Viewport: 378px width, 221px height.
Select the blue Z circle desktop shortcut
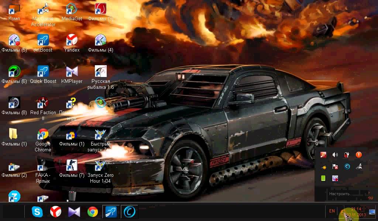[14, 196]
